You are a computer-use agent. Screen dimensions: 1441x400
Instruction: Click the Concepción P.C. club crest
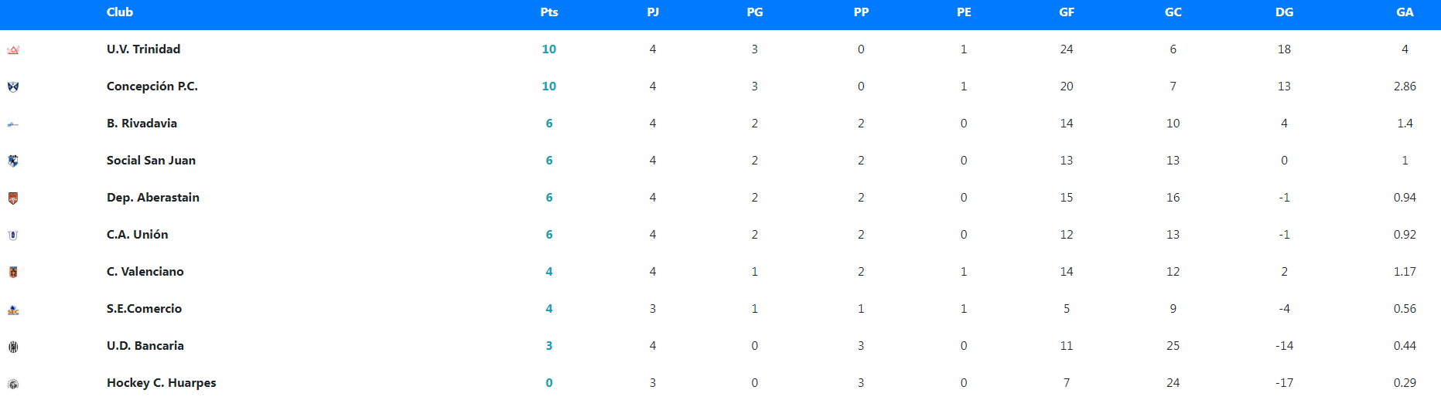tap(13, 86)
